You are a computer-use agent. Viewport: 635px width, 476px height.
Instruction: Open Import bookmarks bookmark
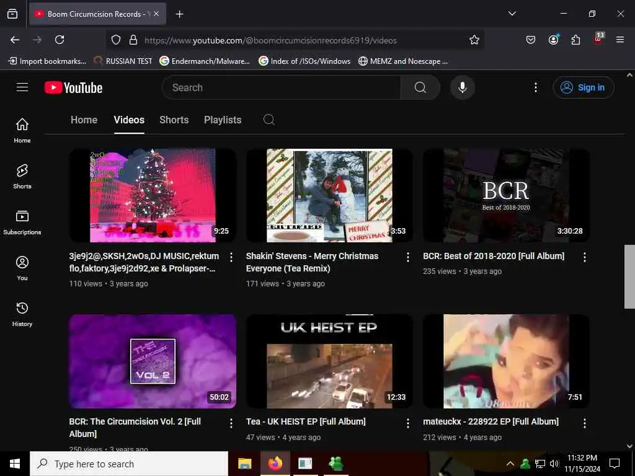[47, 61]
